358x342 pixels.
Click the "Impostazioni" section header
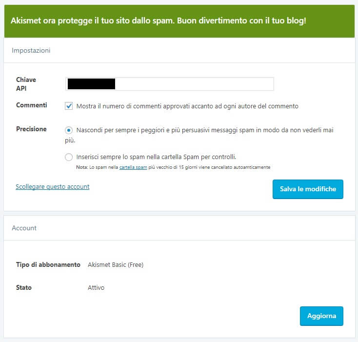[x=31, y=50]
